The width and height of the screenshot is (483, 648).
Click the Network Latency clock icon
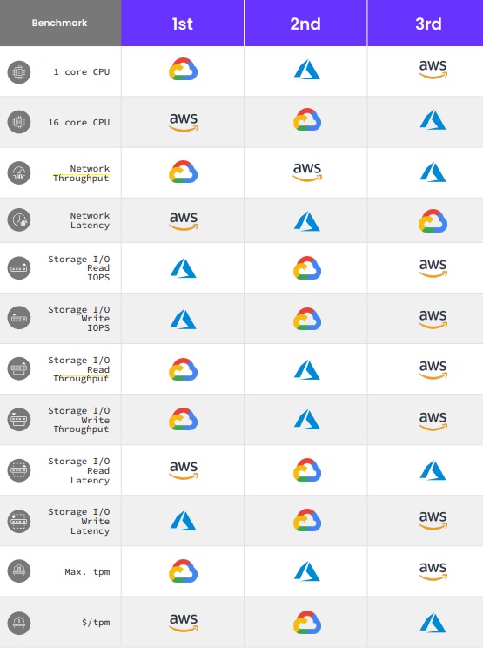point(19,219)
